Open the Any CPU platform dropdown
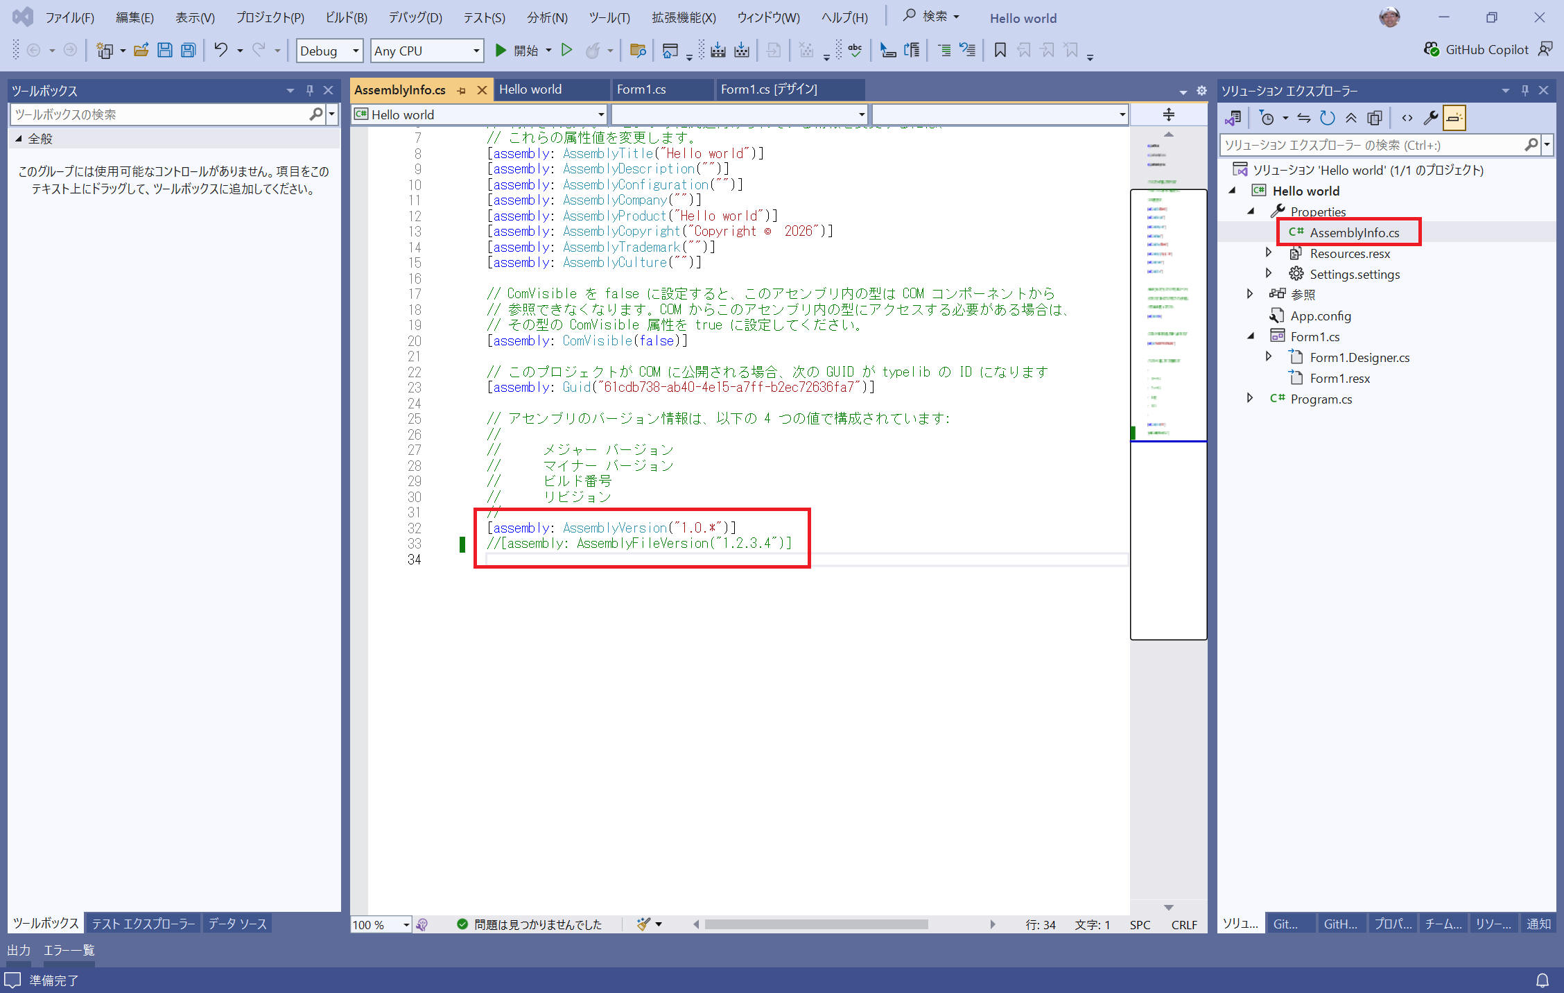 point(426,51)
